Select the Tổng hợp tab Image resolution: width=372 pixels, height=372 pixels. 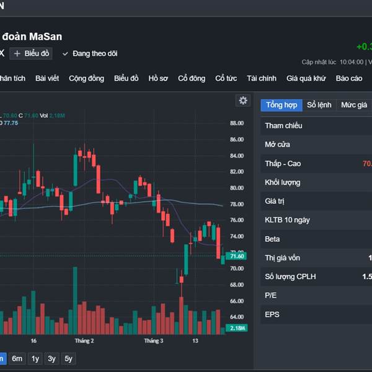coord(281,105)
